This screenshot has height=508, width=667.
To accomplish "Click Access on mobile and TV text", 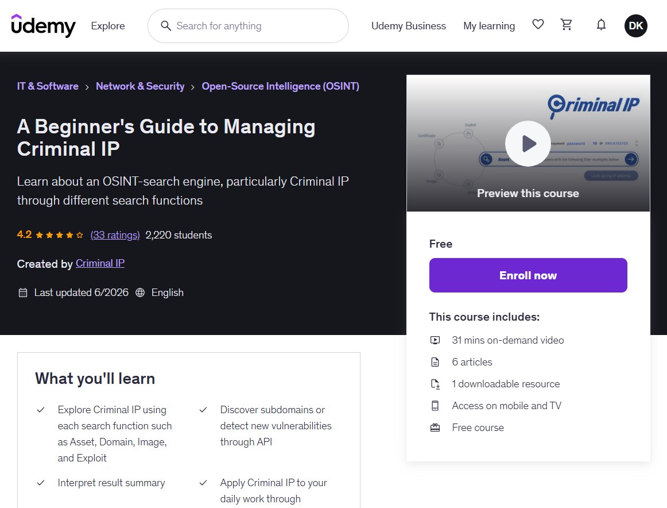I will click(x=507, y=406).
